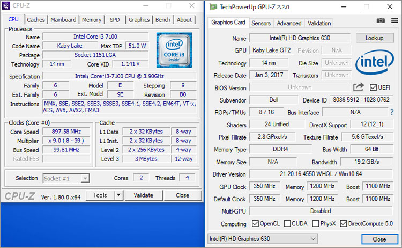Switch to the Memory tab in CPU-Z
This screenshot has width=402, height=248.
(x=92, y=20)
